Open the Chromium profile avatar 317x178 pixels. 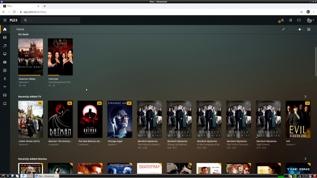(308, 12)
